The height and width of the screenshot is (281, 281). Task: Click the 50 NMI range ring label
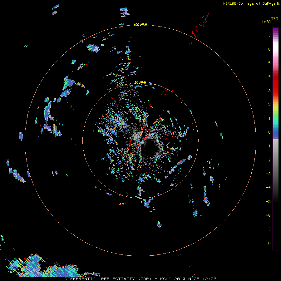[x=140, y=82]
